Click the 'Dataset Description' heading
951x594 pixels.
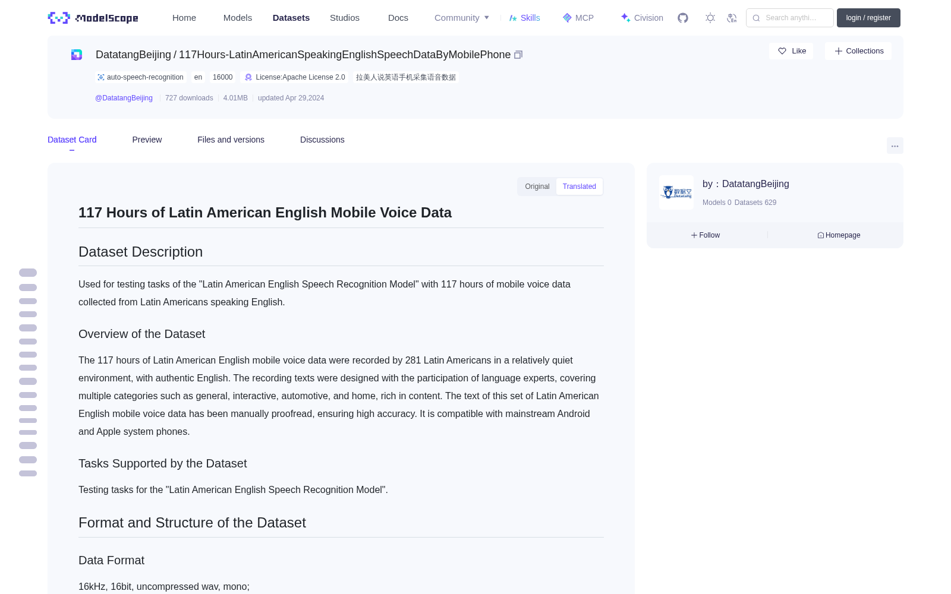coord(140,252)
